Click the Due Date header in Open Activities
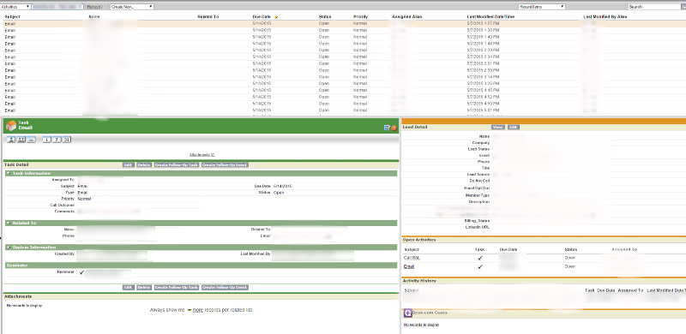This screenshot has width=686, height=334. 508,249
